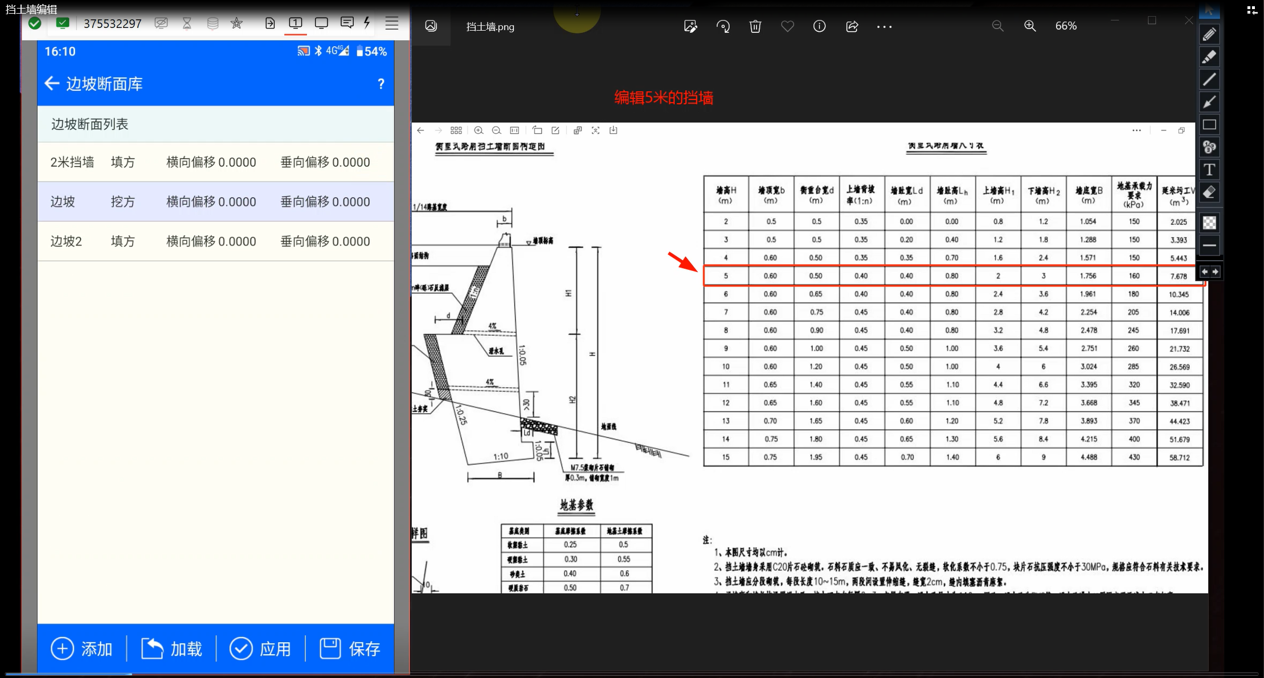Image resolution: width=1264 pixels, height=678 pixels.
Task: Click the 1:1 actual size icon in embedded viewer
Action: (514, 130)
